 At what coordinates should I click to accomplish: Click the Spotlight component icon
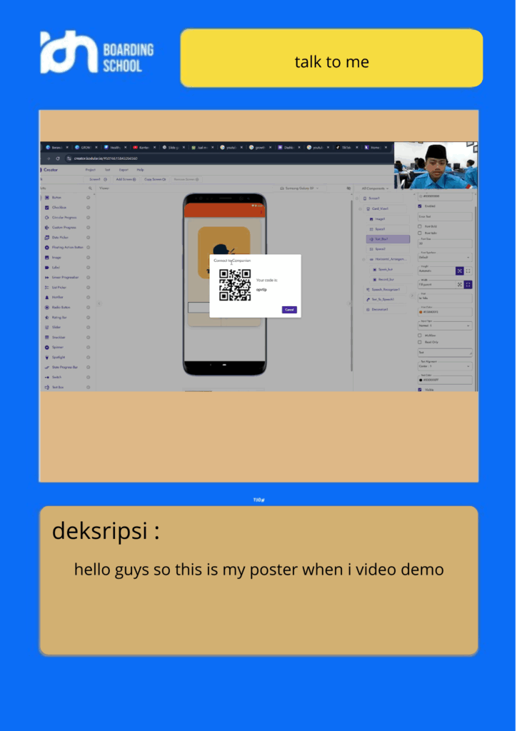tap(47, 357)
